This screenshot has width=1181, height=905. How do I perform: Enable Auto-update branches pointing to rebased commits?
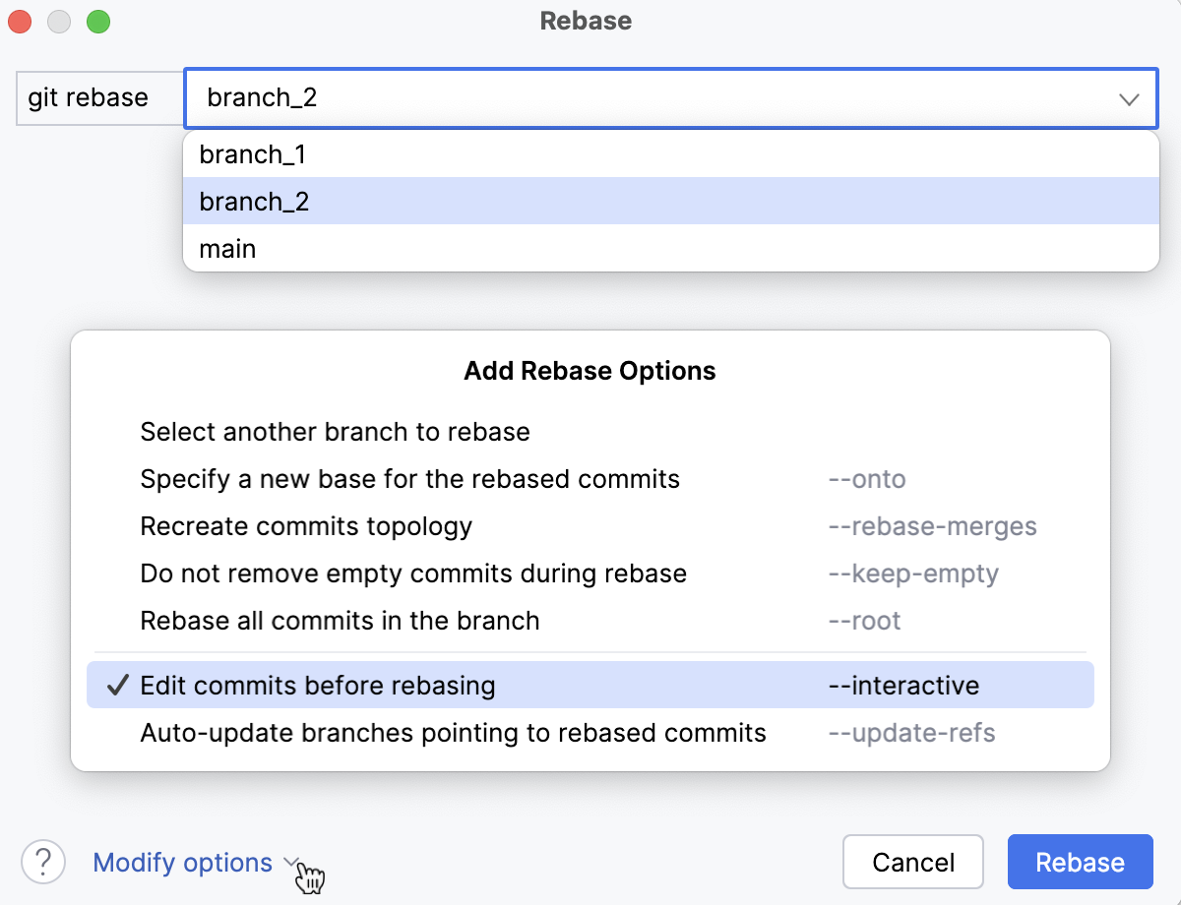(x=590, y=732)
